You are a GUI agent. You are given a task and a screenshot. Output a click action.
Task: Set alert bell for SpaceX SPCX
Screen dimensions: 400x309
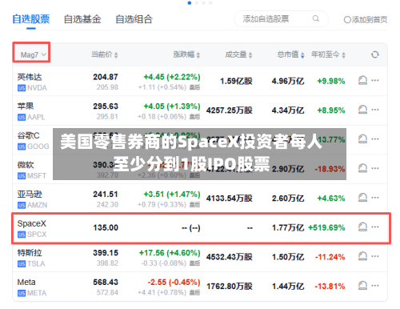pyautogui.click(x=362, y=227)
